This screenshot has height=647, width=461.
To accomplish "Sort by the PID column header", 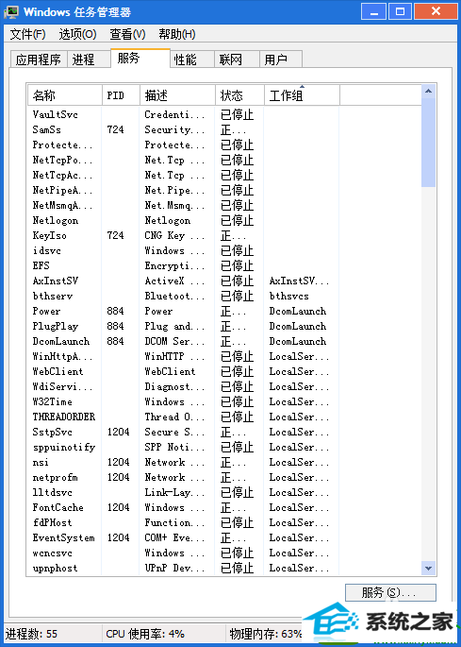I will 121,95.
